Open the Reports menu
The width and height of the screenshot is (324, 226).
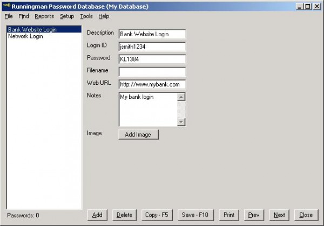pyautogui.click(x=44, y=16)
